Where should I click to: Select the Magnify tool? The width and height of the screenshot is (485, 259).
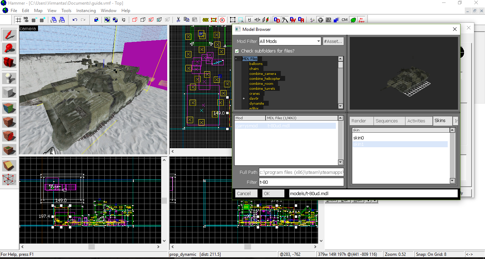click(x=9, y=48)
